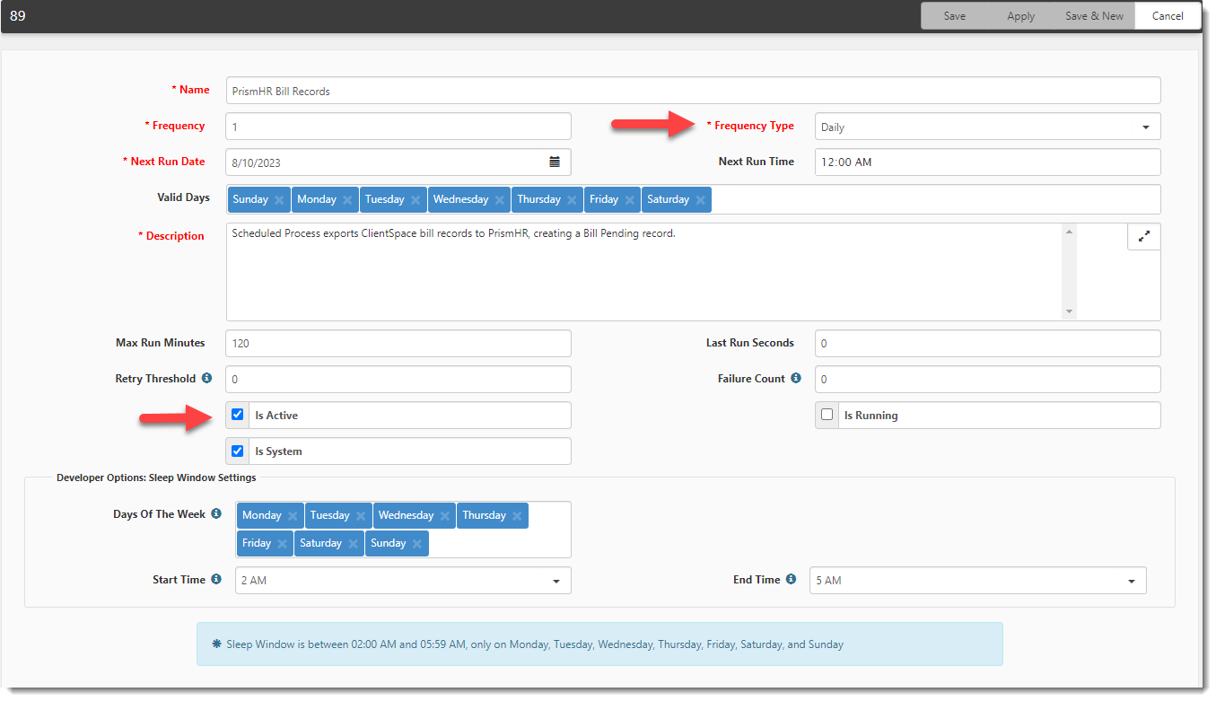
Task: Remove Sunday from Valid Days
Action: [x=279, y=200]
